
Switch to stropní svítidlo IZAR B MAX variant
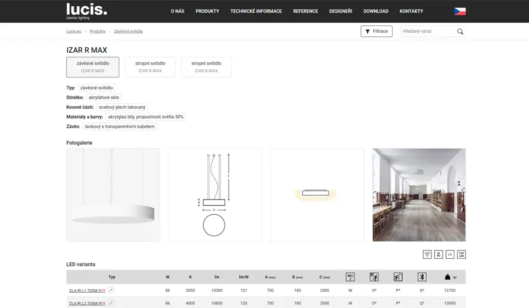tap(206, 67)
